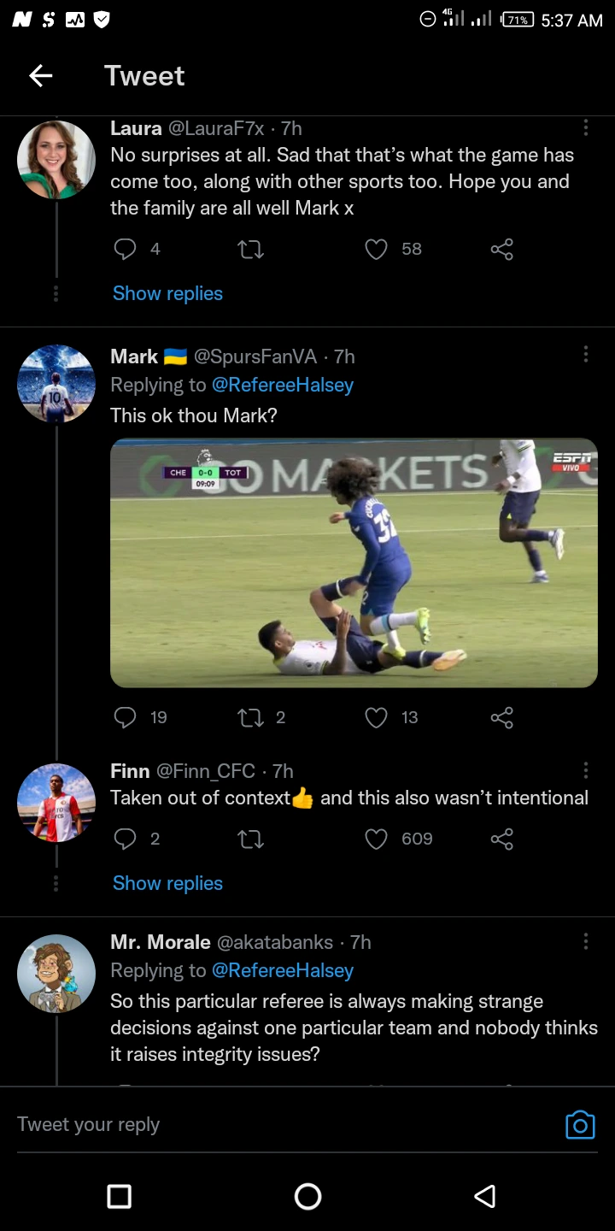Open reply on Laura's tweet
Image resolution: width=615 pixels, height=1231 pixels.
tap(126, 249)
